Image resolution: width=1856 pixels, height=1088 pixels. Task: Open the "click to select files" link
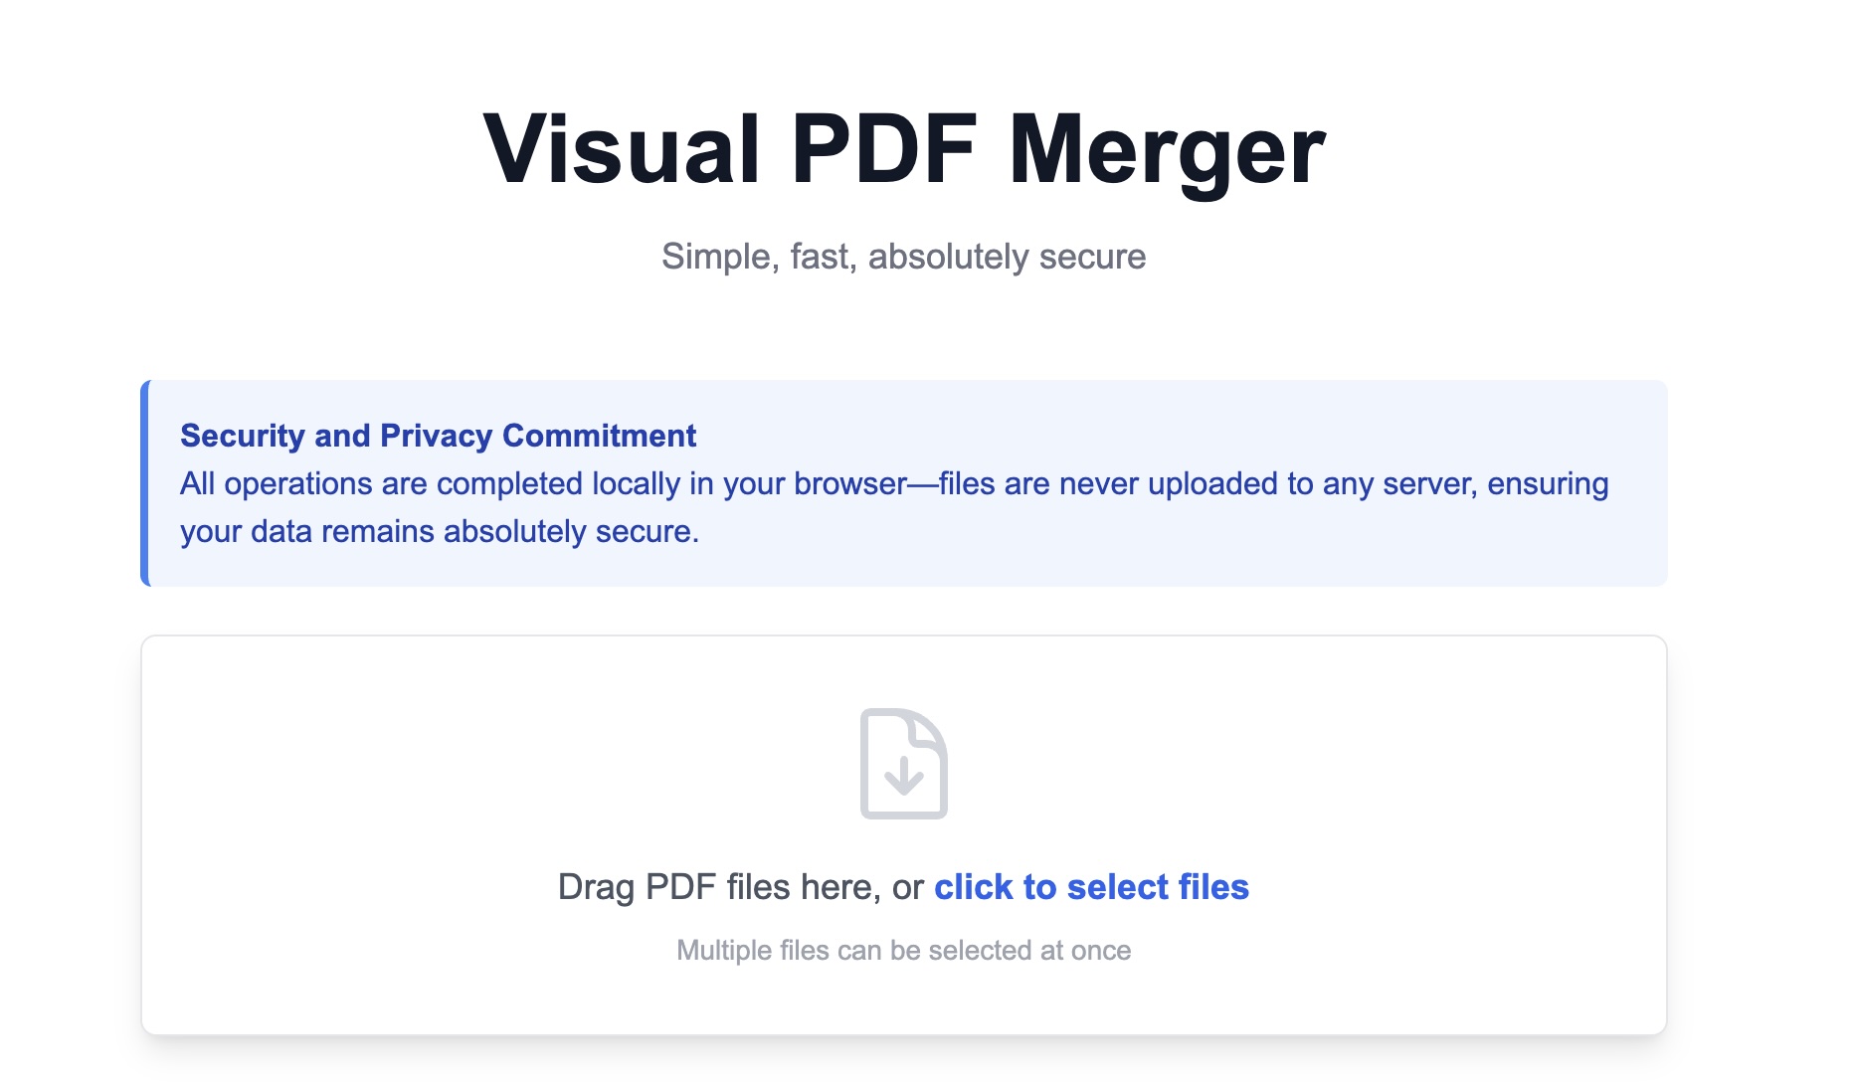1091,886
